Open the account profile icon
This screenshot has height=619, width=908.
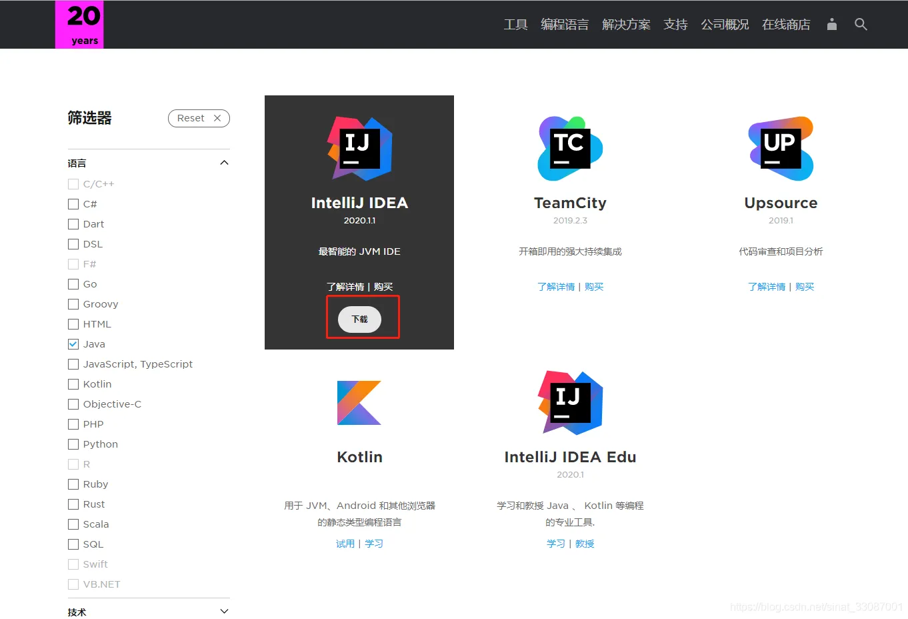(x=832, y=24)
